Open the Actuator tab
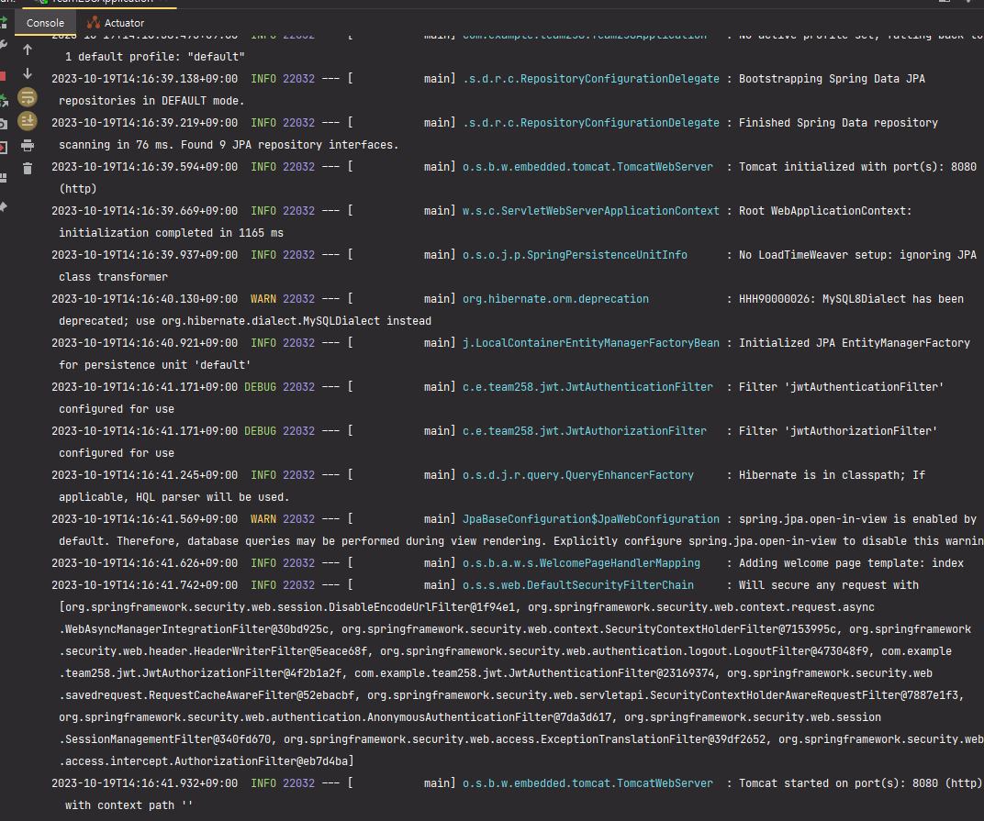984x821 pixels. pos(116,23)
